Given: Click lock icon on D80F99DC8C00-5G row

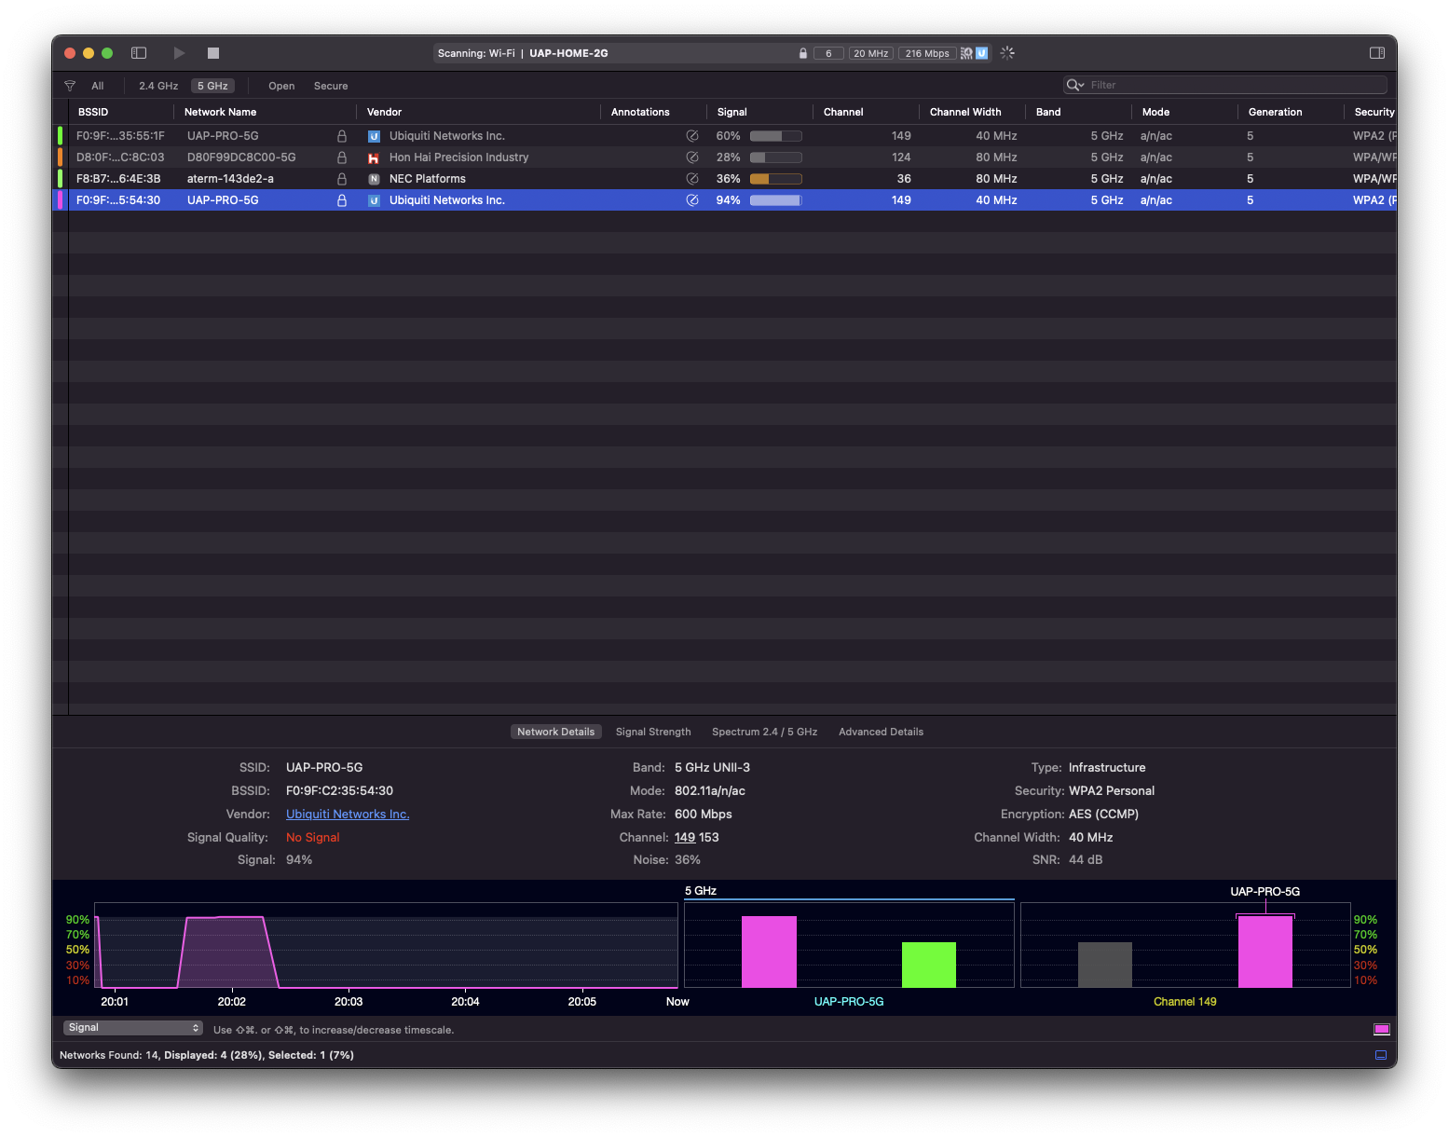Looking at the screenshot, I should point(342,158).
